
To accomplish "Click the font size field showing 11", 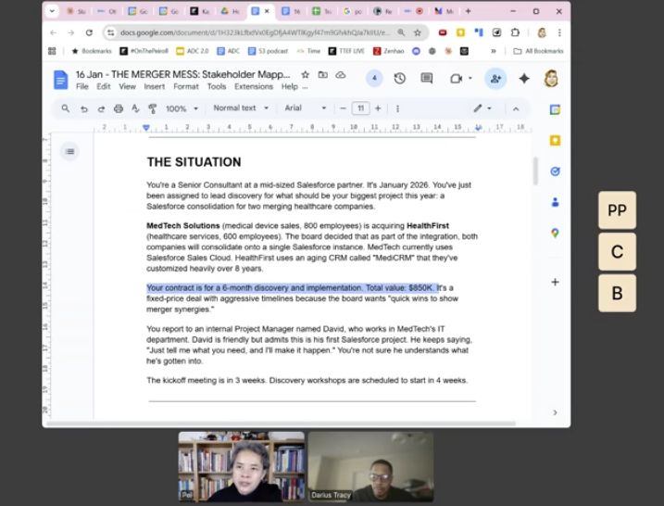I will pyautogui.click(x=360, y=108).
